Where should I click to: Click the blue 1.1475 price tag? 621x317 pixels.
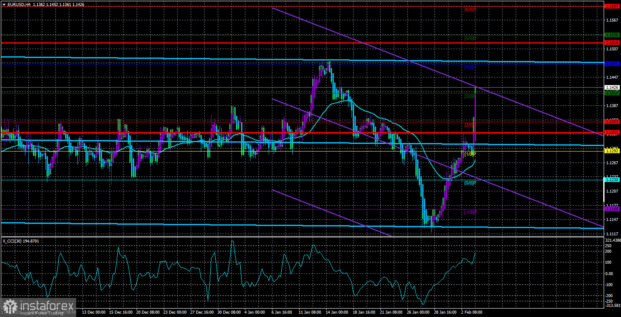click(612, 64)
